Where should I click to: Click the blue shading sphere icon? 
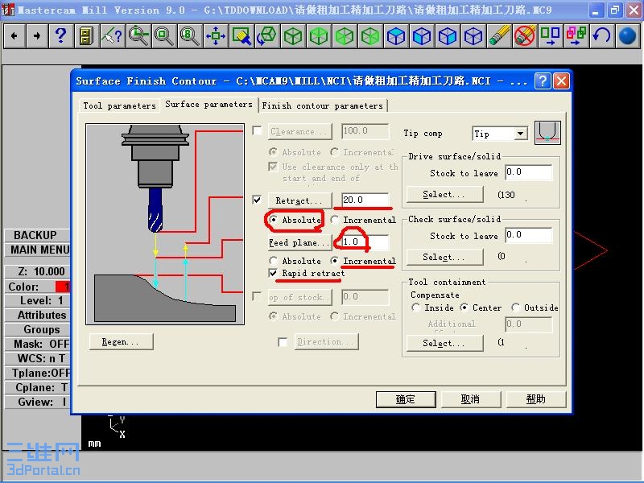click(x=627, y=35)
